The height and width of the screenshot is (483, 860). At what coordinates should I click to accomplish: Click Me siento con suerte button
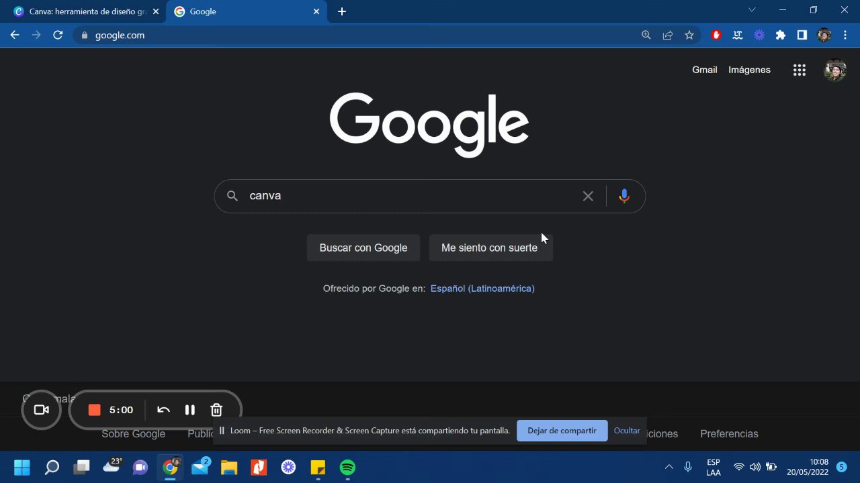(x=490, y=248)
